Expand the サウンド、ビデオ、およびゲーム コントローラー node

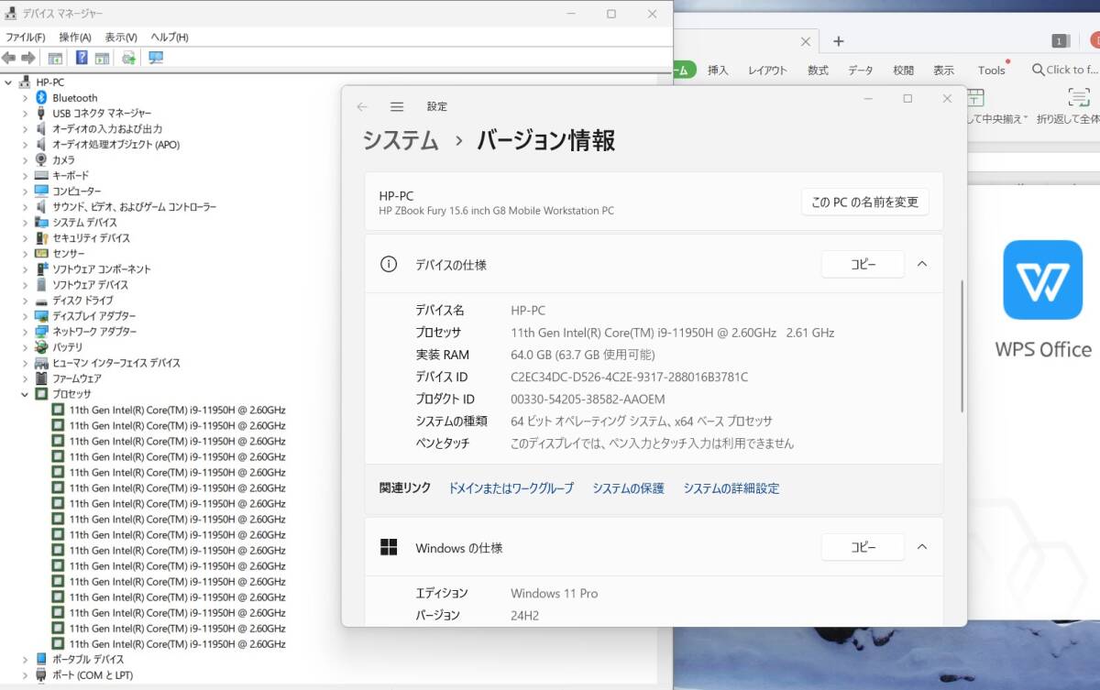pyautogui.click(x=25, y=206)
